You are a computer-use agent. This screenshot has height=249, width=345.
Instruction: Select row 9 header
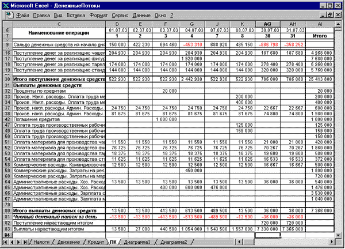pos(7,45)
